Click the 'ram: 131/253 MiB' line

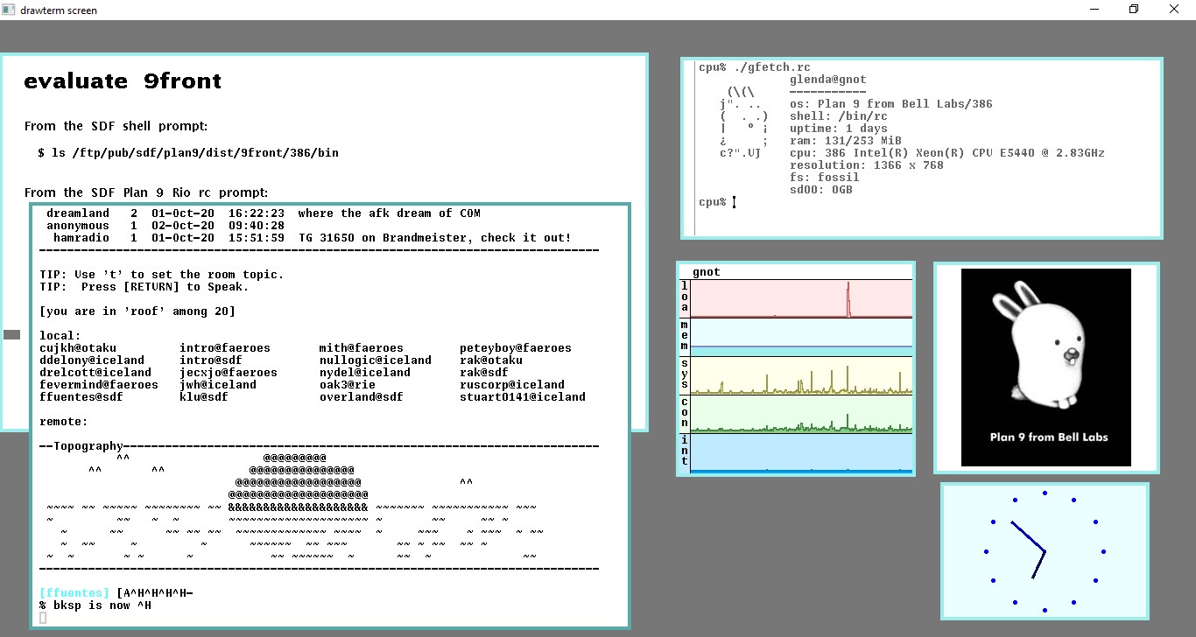(846, 141)
